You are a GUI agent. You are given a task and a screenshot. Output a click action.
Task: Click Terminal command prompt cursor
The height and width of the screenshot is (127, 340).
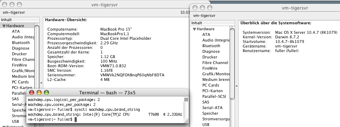(76, 119)
